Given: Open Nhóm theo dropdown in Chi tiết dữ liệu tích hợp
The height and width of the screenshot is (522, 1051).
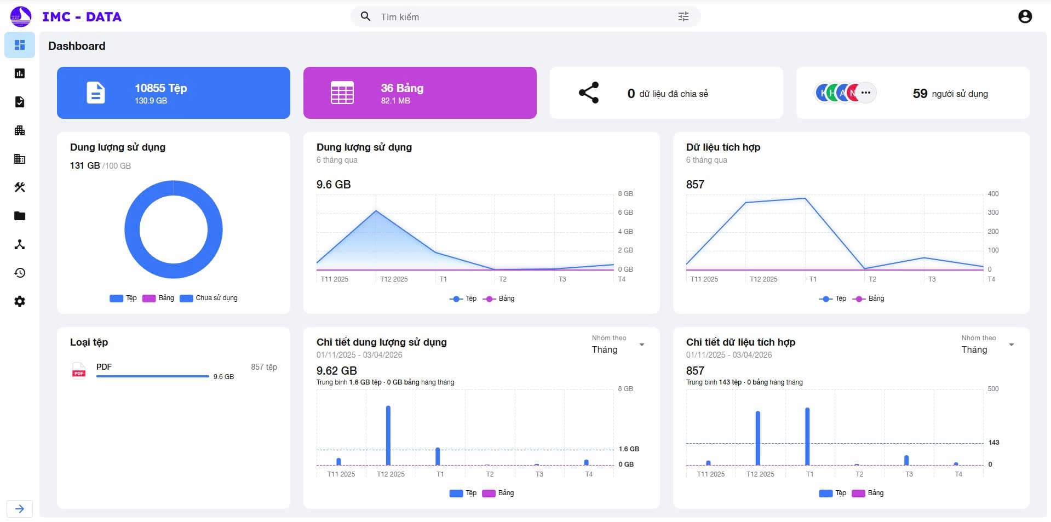Looking at the screenshot, I should tap(987, 345).
